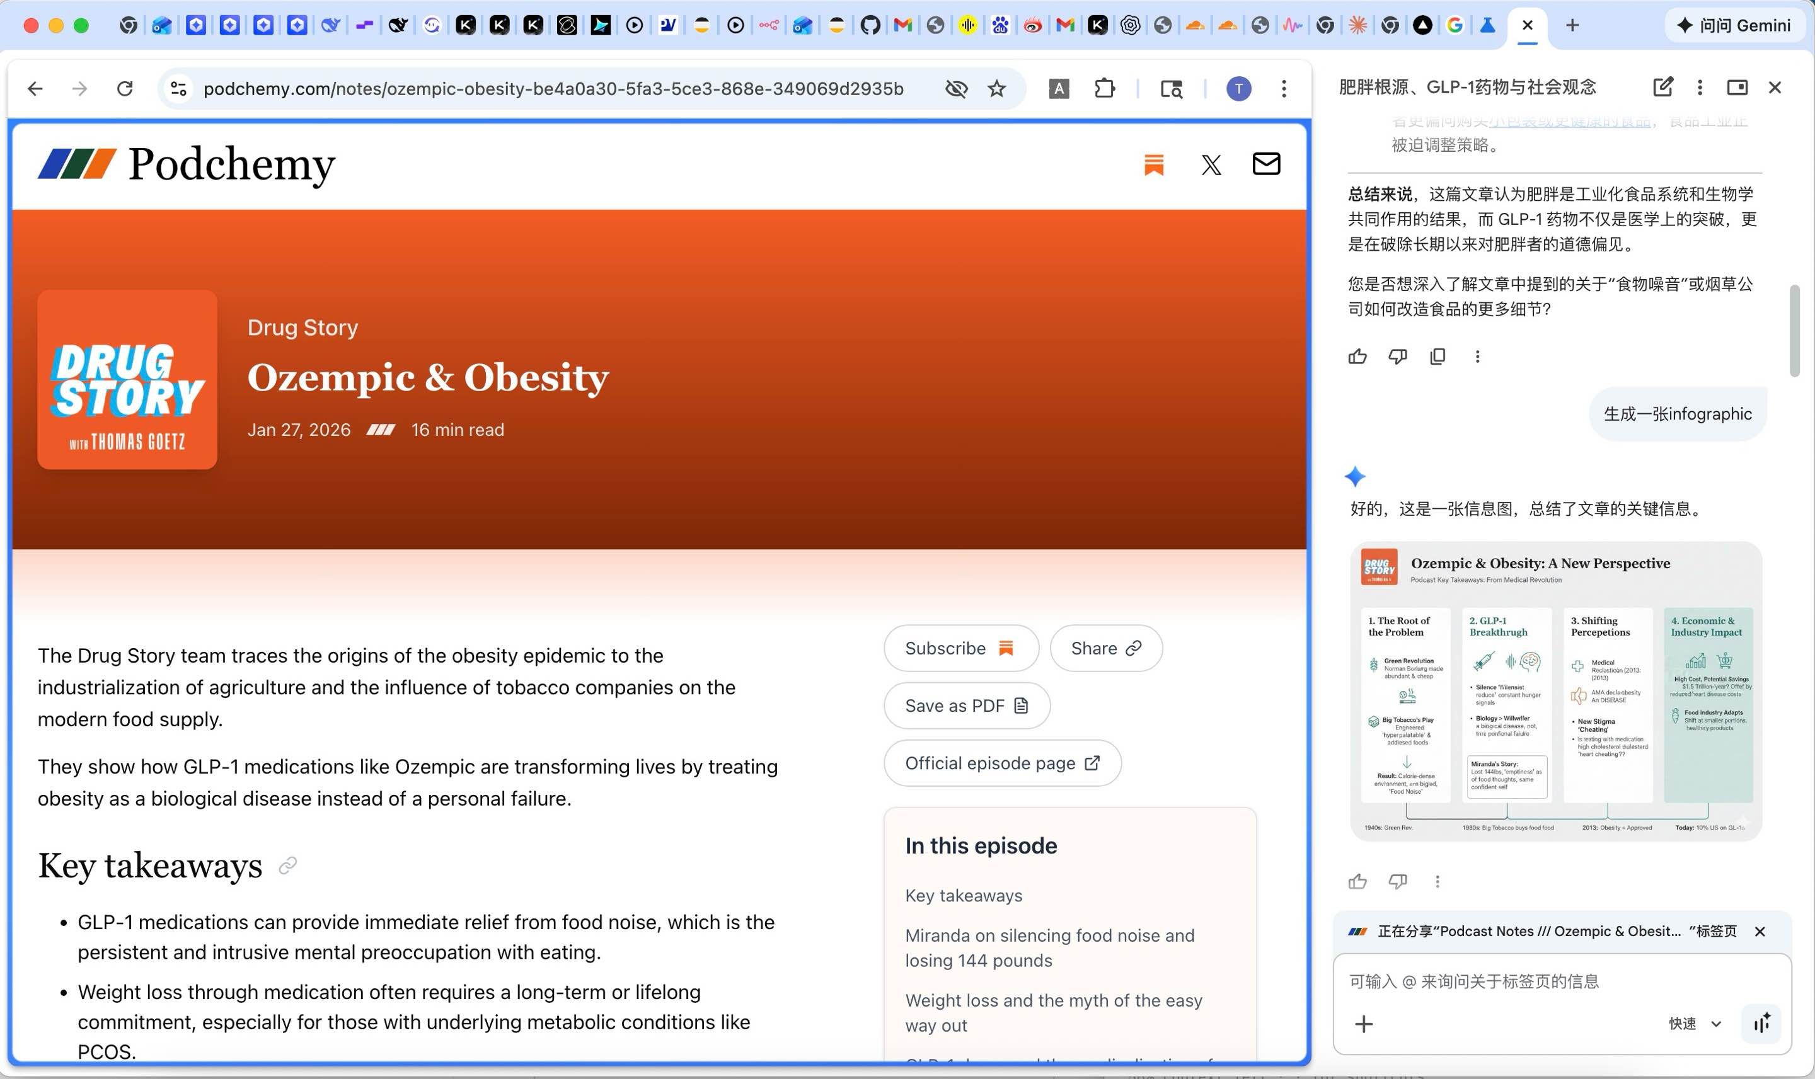The image size is (1815, 1079).
Task: Click the Gemini message input field
Action: pos(1528,981)
